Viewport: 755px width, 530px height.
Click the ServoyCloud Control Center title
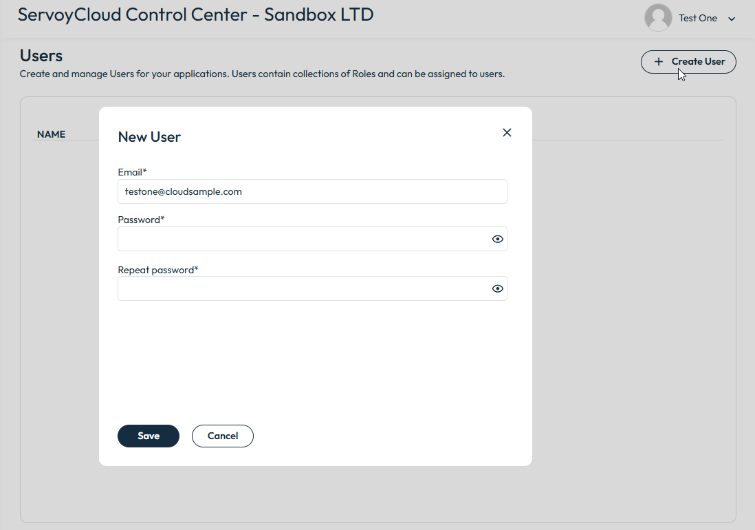pyautogui.click(x=195, y=14)
